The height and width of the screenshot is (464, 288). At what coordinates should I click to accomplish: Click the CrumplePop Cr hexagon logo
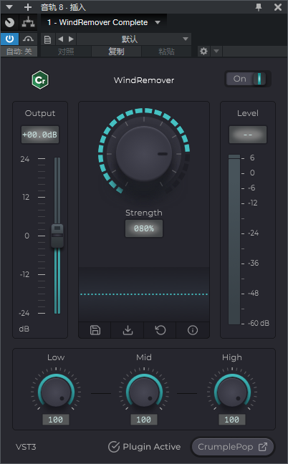[x=40, y=80]
